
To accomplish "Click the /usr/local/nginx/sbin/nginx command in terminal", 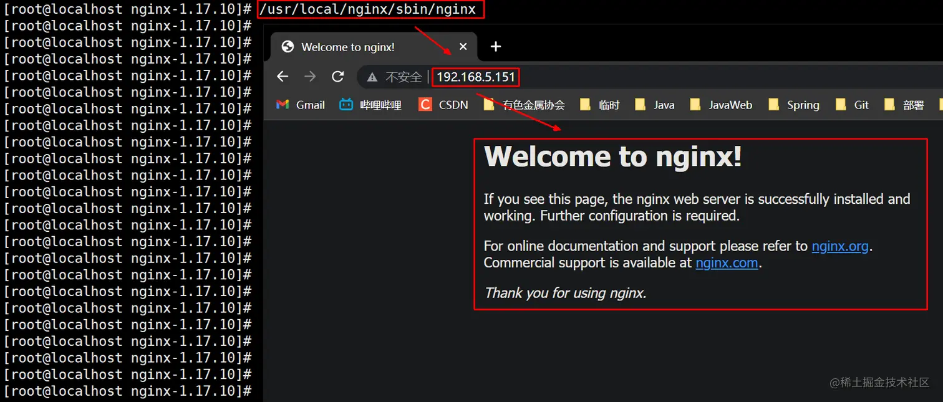I will 368,9.
